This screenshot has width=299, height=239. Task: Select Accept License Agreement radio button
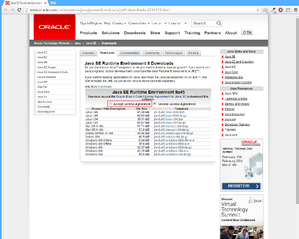coord(111,104)
